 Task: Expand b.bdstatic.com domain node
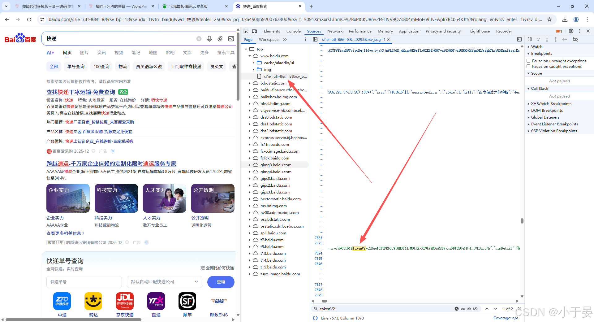pos(250,83)
